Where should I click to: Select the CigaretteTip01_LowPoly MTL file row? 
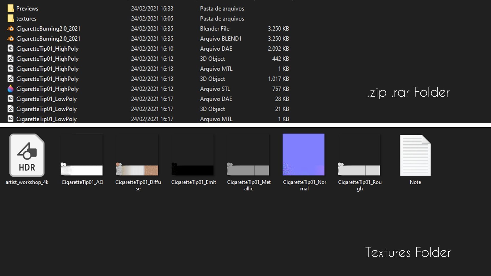[x=46, y=119]
